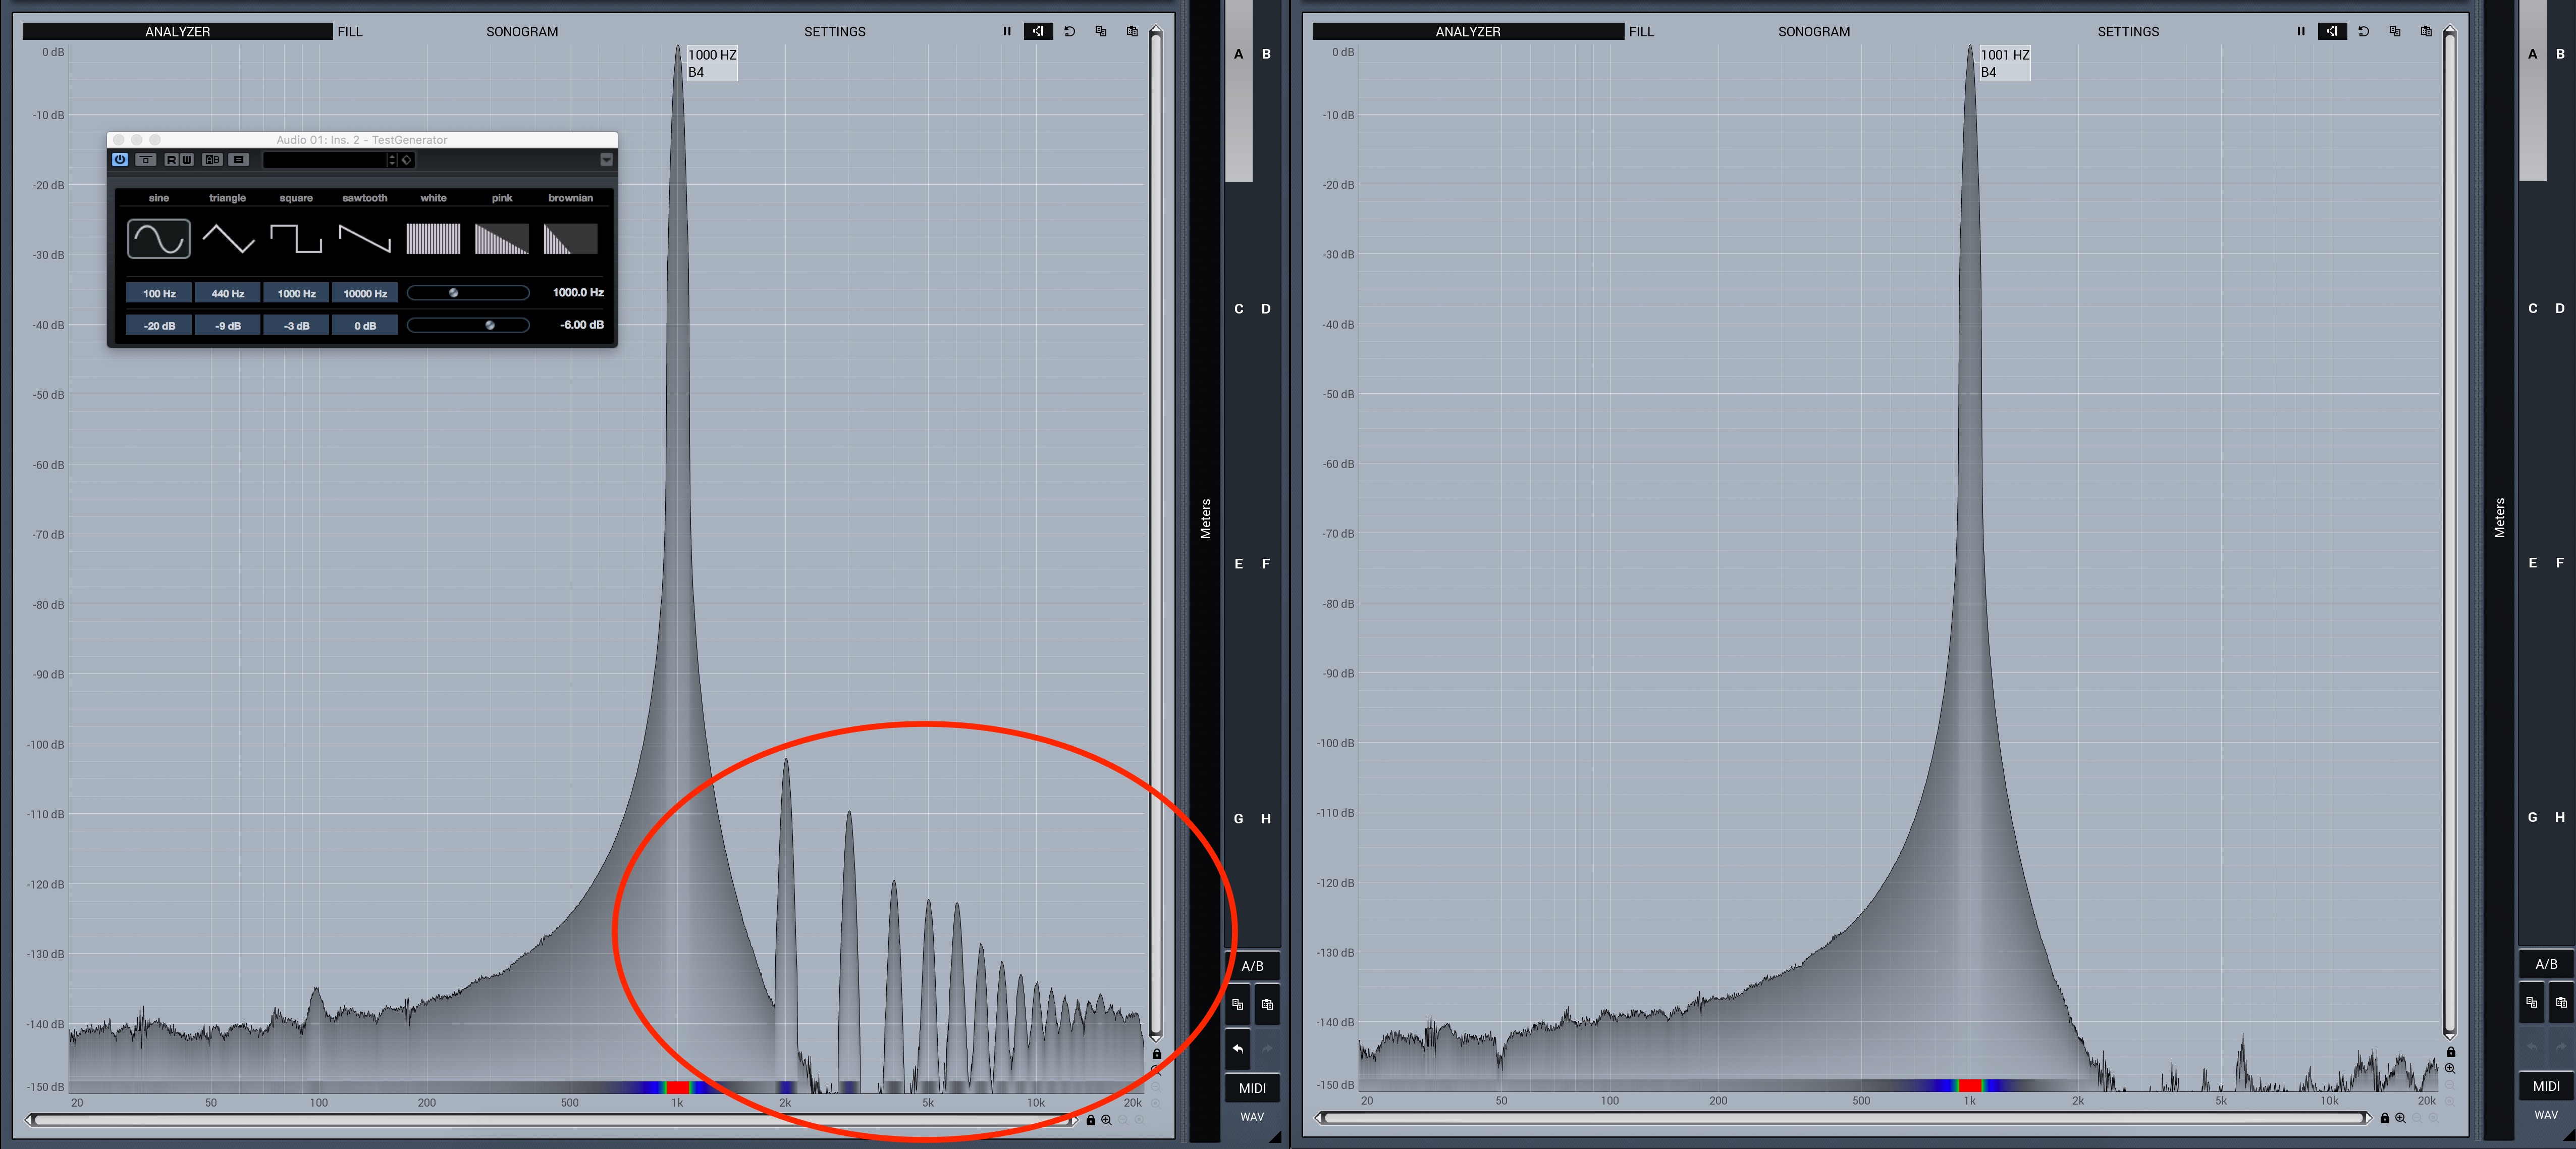Reset the left analyzer with undo-arrow icon
This screenshot has height=1149, width=2576.
(x=1070, y=31)
